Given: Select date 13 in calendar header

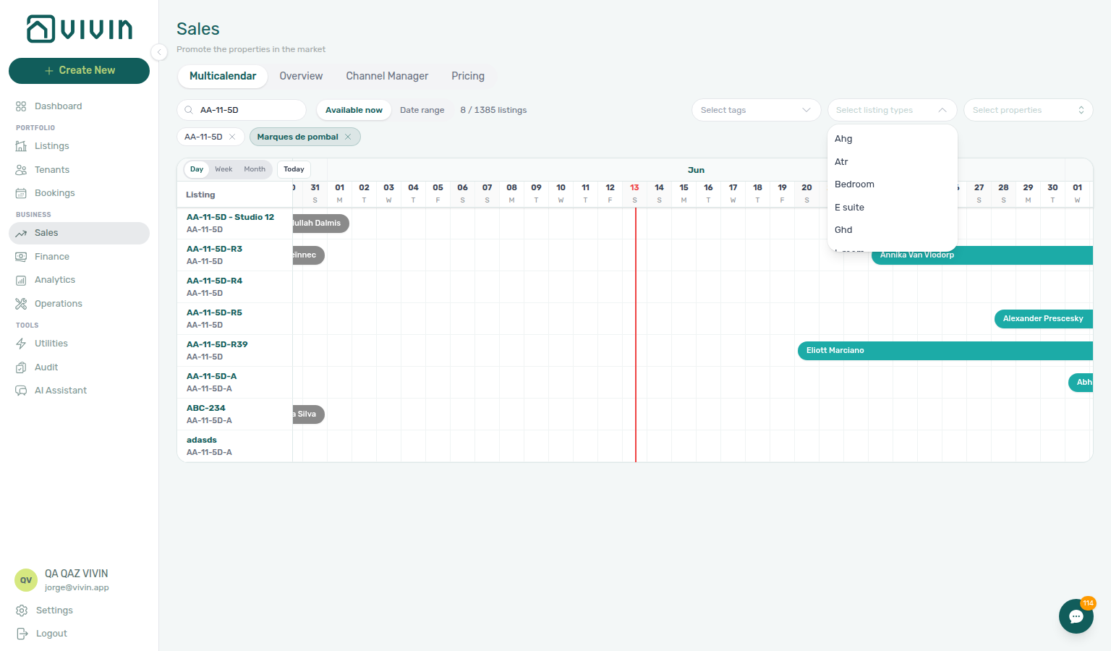Looking at the screenshot, I should (634, 193).
